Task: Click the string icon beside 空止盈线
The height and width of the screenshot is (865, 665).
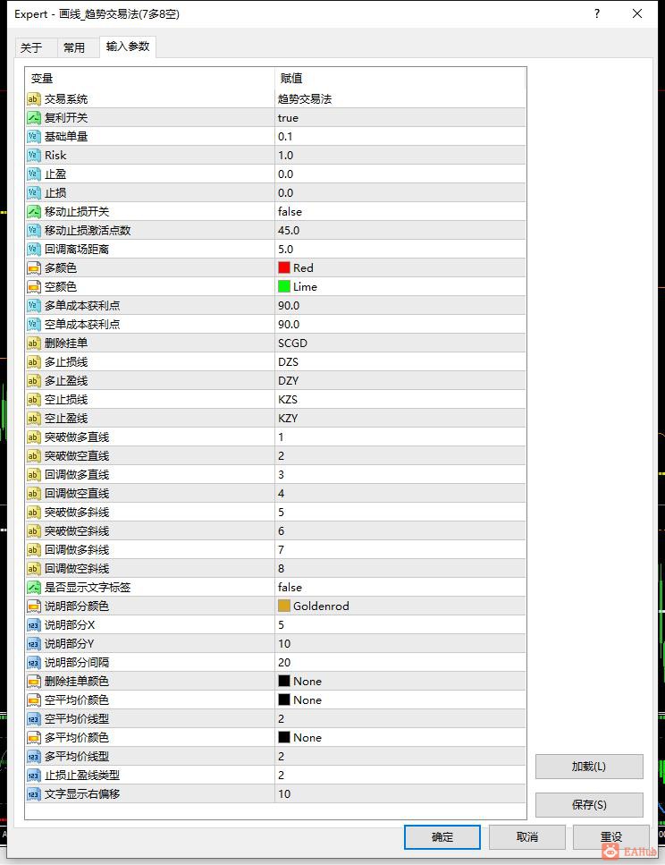Action: point(34,418)
